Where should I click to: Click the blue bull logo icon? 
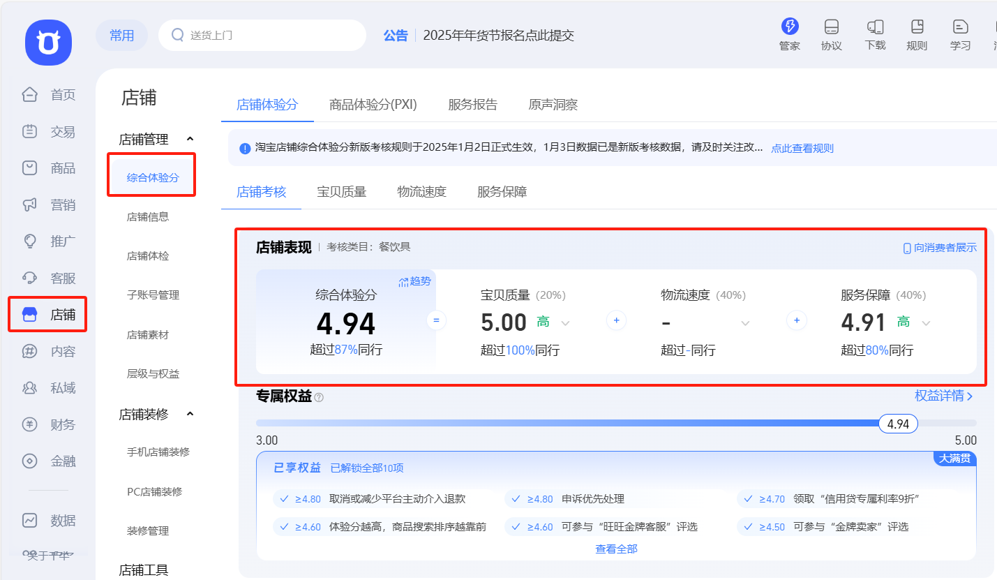tap(48, 43)
